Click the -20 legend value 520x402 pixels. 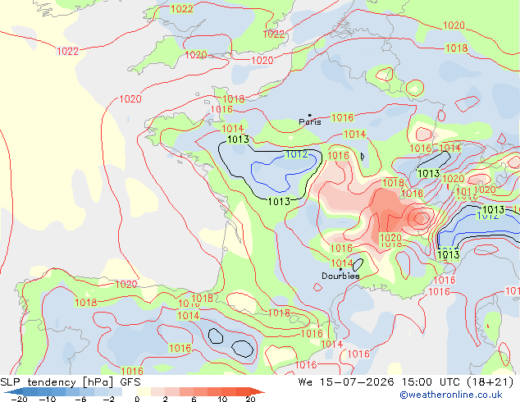pyautogui.click(x=19, y=399)
